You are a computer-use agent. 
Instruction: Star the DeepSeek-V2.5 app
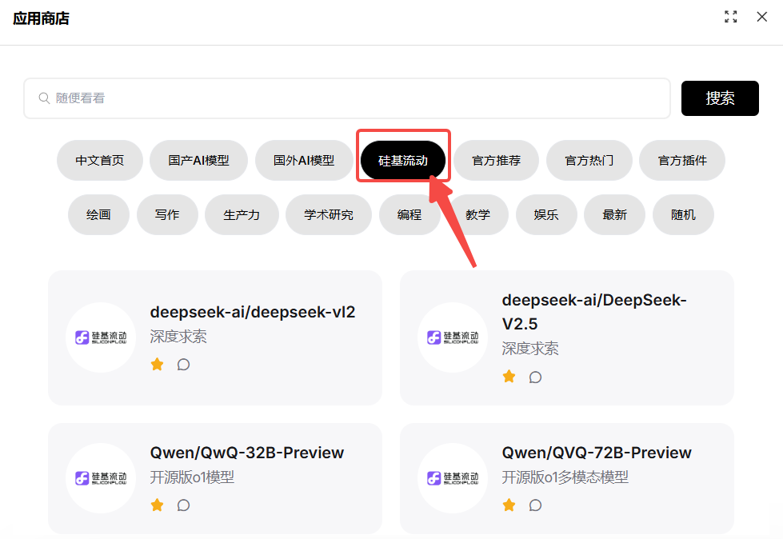[509, 377]
